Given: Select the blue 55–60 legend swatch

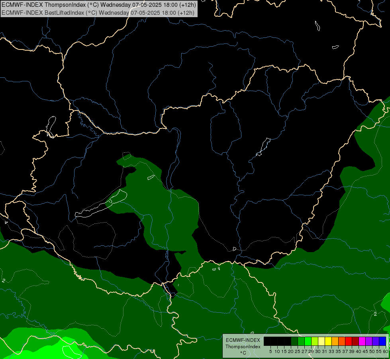Looking at the screenshot, I should click(382, 341).
